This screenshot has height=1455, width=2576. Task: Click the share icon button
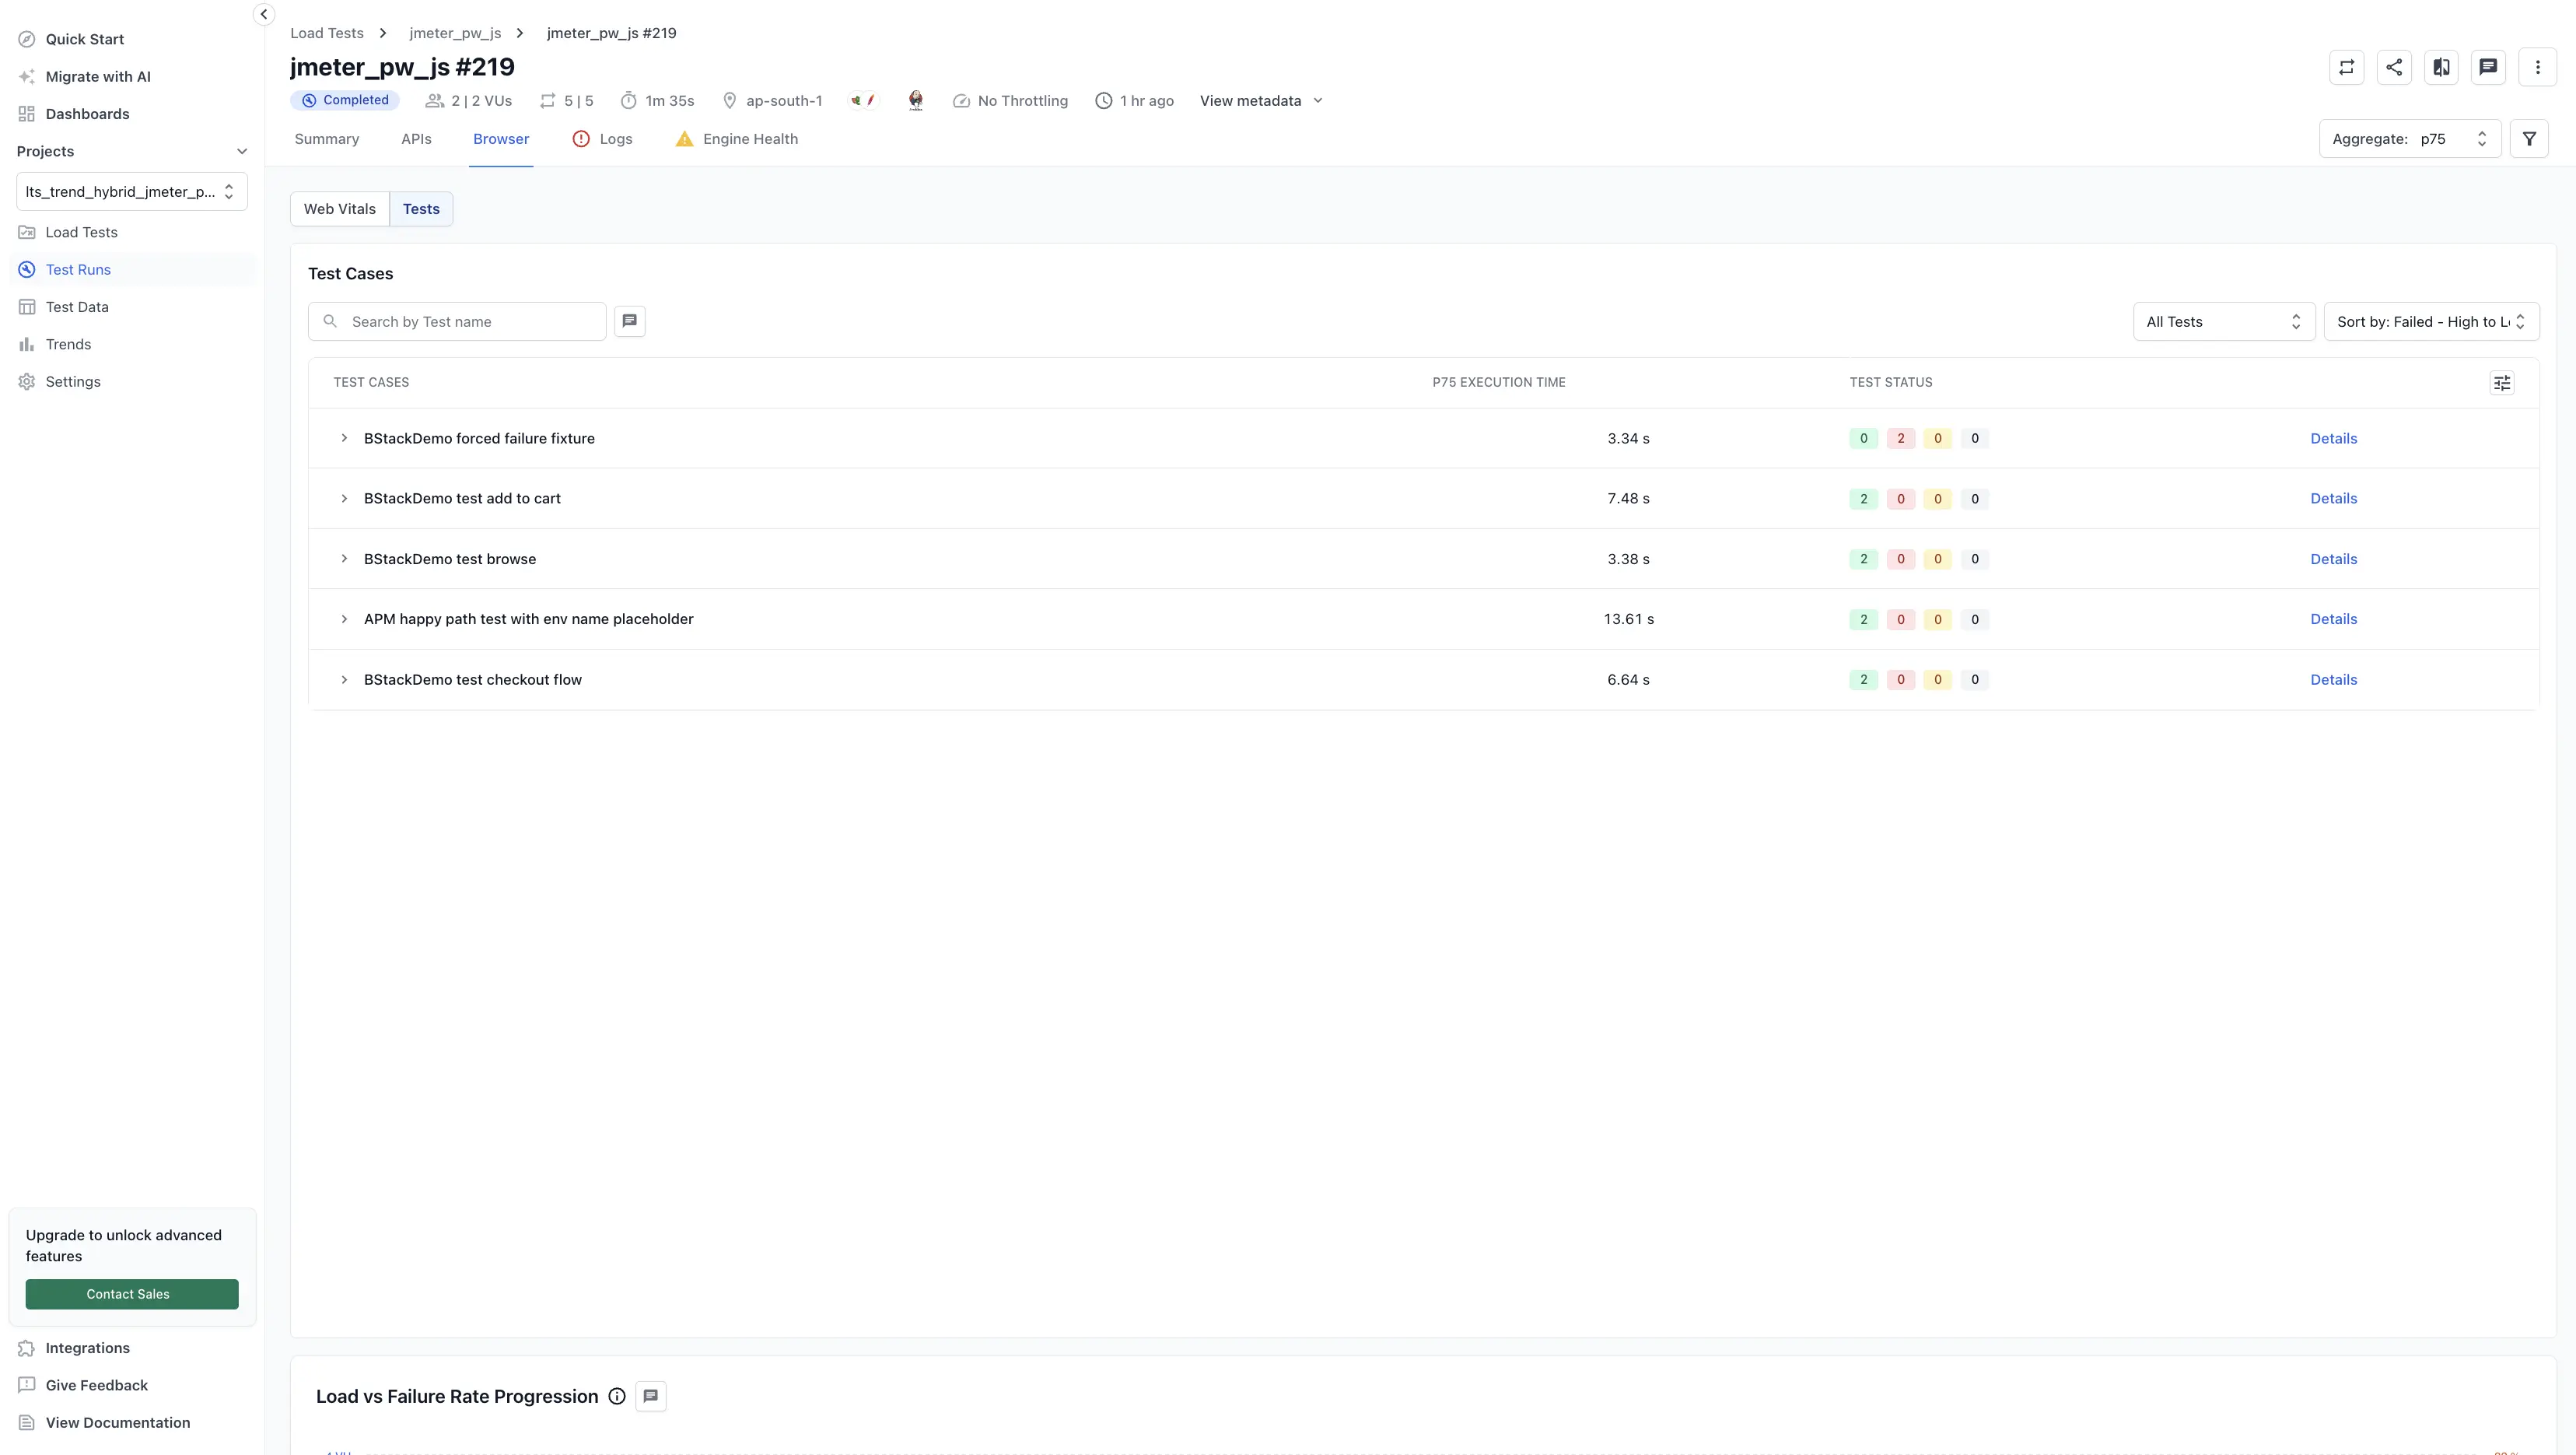tap(2394, 67)
